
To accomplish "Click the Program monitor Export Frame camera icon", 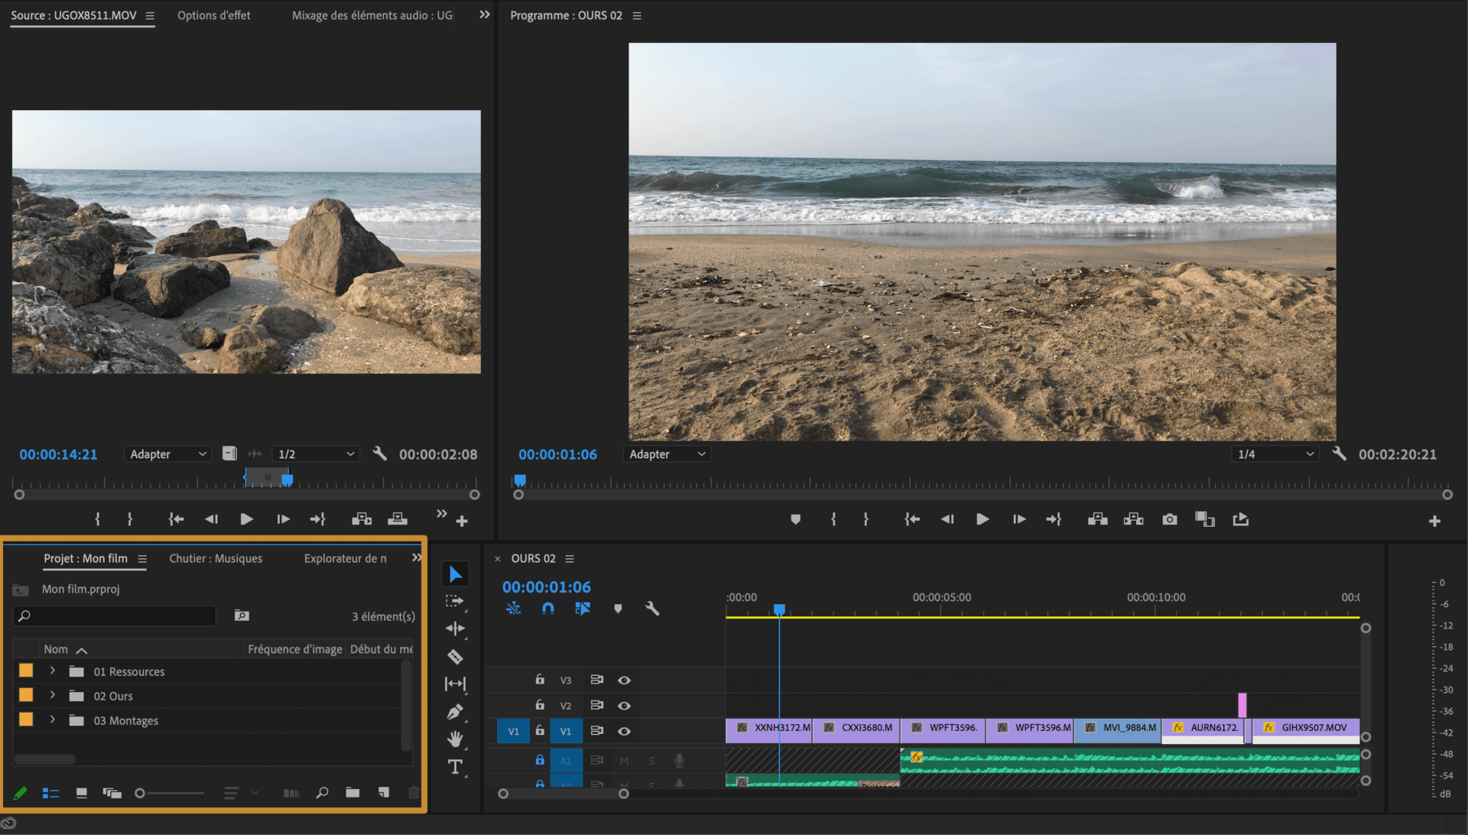I will [1169, 519].
